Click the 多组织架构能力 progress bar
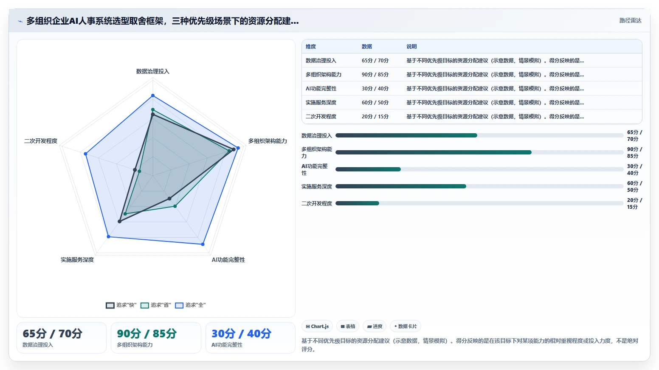Viewport: 659px width, 370px height. 479,152
